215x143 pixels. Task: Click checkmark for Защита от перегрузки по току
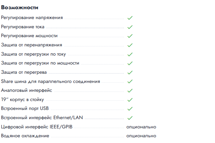130,54
